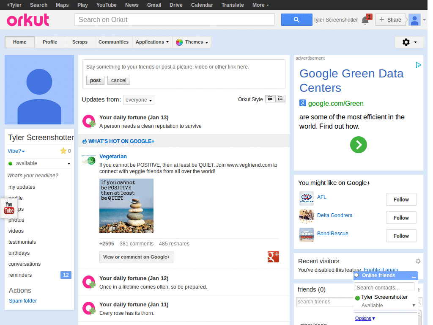Open the Vibe dropdown
This screenshot has height=325, width=433.
click(16, 151)
